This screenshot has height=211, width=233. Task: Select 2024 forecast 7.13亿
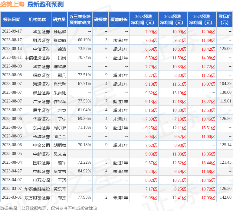(x=180, y=119)
